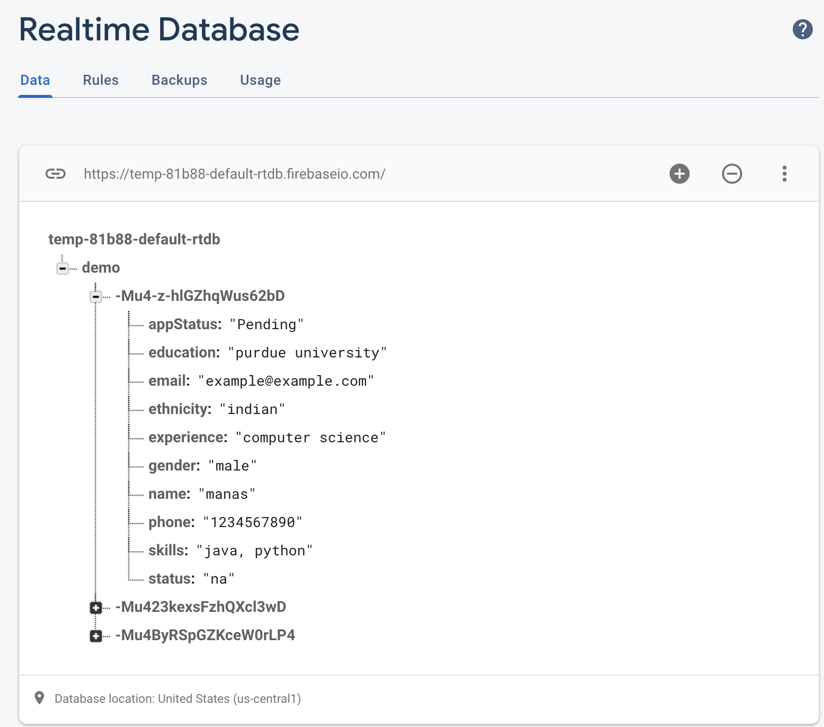Image resolution: width=824 pixels, height=727 pixels.
Task: Click the database URL text
Action: pos(234,174)
